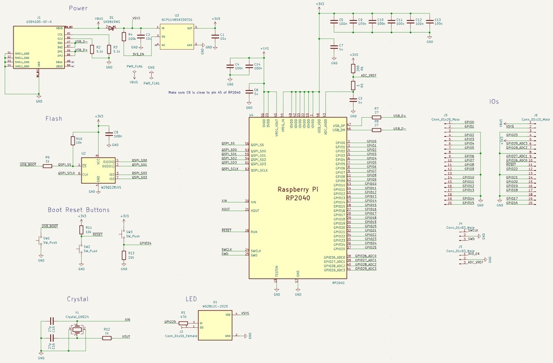Screen dimensions: 553x363
Task: Click resistor R4 100k symbol
Action: [x=124, y=37]
